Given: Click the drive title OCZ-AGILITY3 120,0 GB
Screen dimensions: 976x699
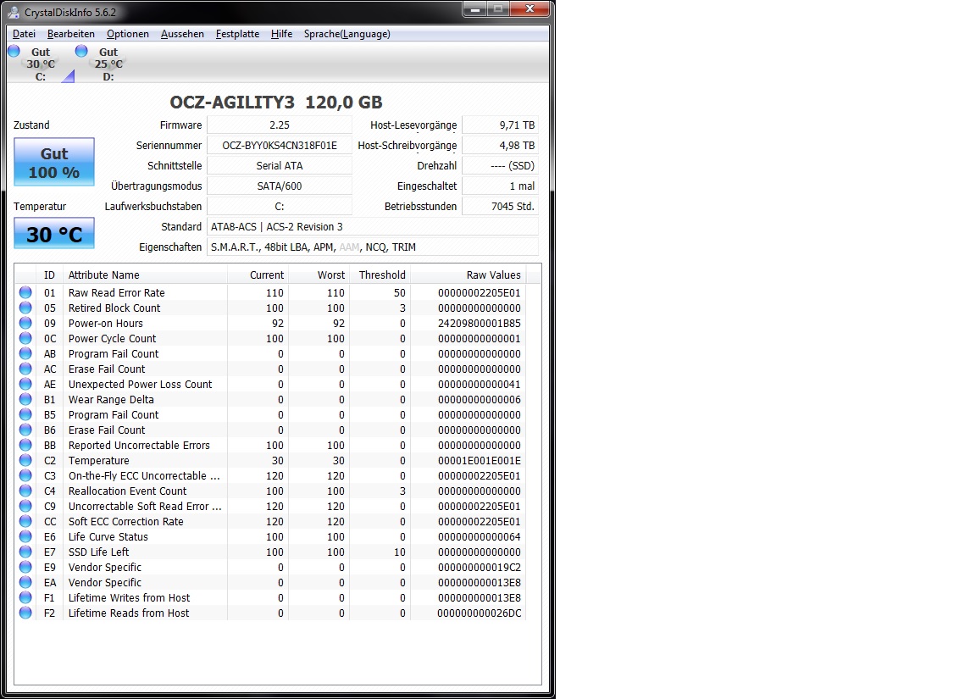Looking at the screenshot, I should pos(276,102).
